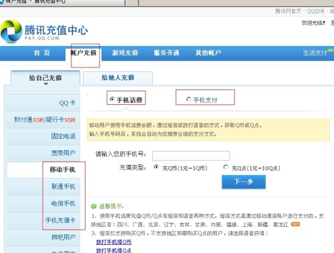Screen dimensions: 334x253
Task: Click the Tencent pay center logo
Action: [44, 31]
